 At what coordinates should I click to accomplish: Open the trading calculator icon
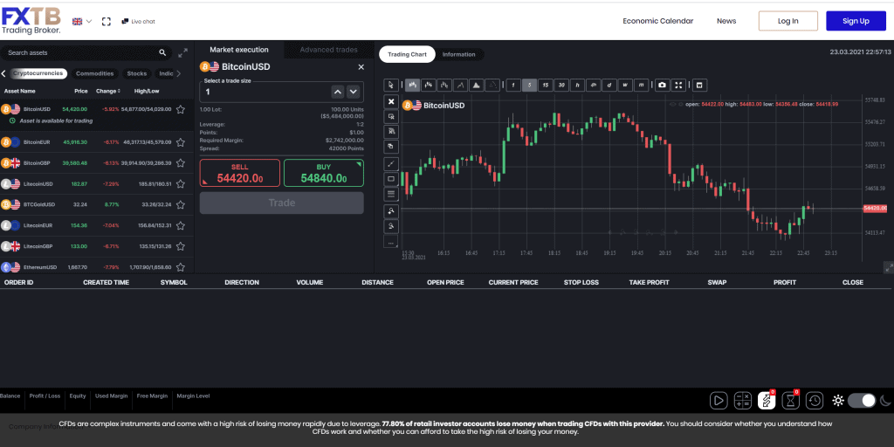742,400
